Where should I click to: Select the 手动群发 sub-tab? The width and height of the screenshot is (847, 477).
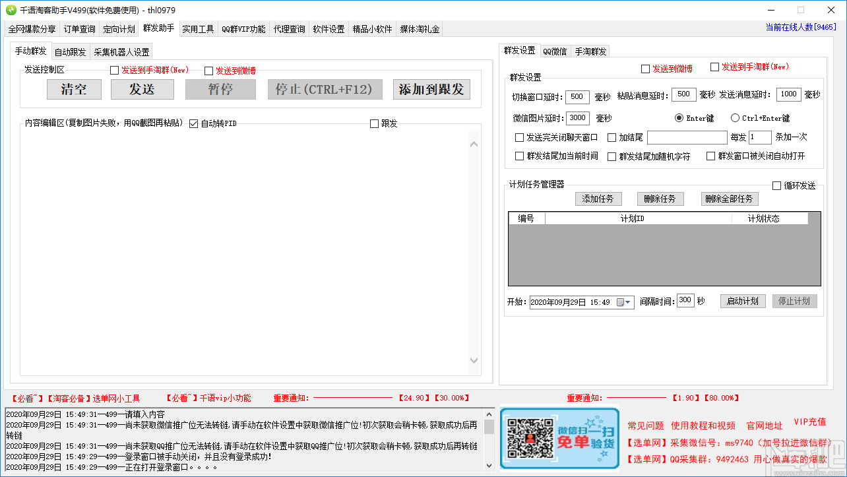pos(31,51)
